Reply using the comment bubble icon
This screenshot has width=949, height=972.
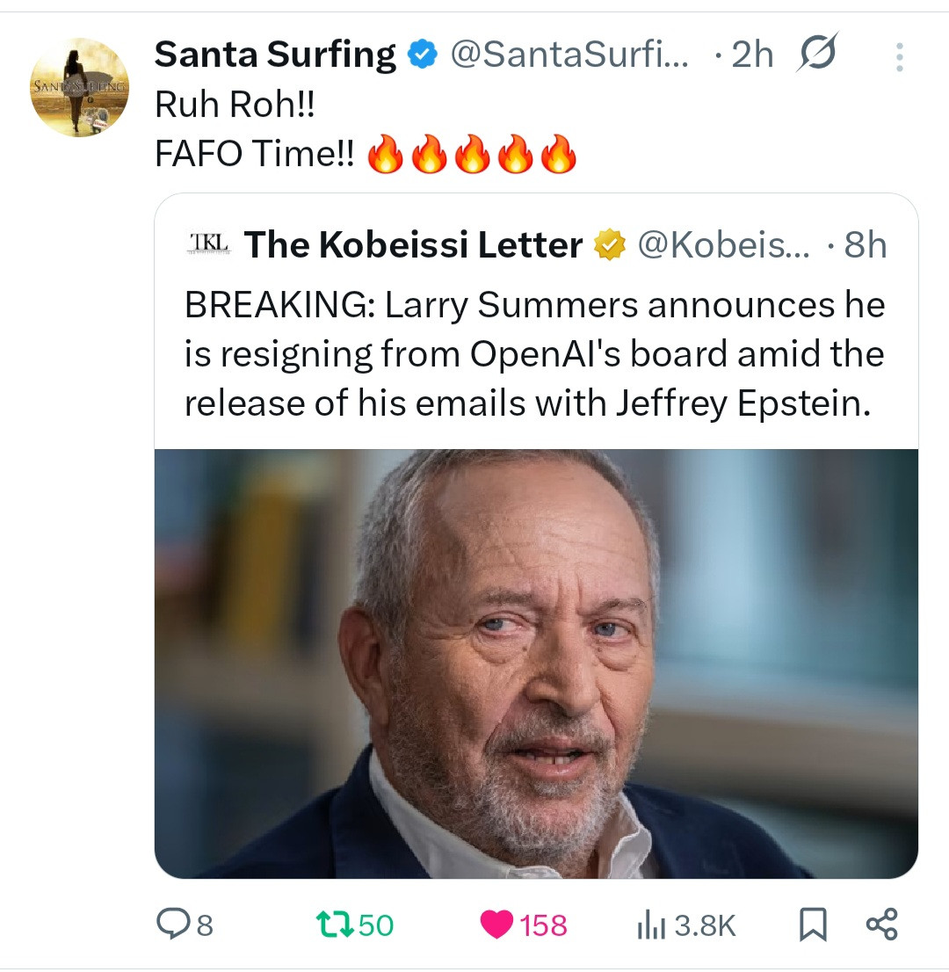point(171,924)
